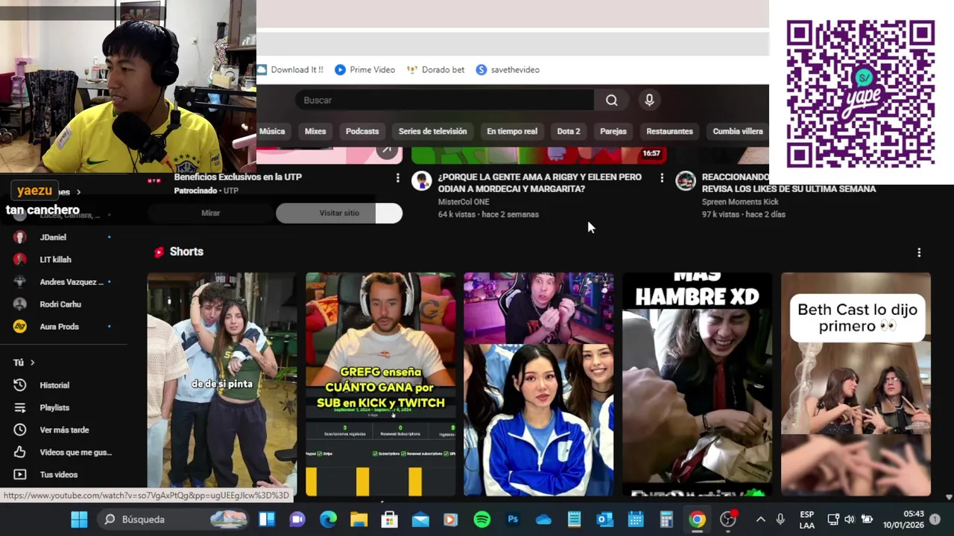
Task: Click the Mirar button on UTP ad
Action: (x=211, y=213)
